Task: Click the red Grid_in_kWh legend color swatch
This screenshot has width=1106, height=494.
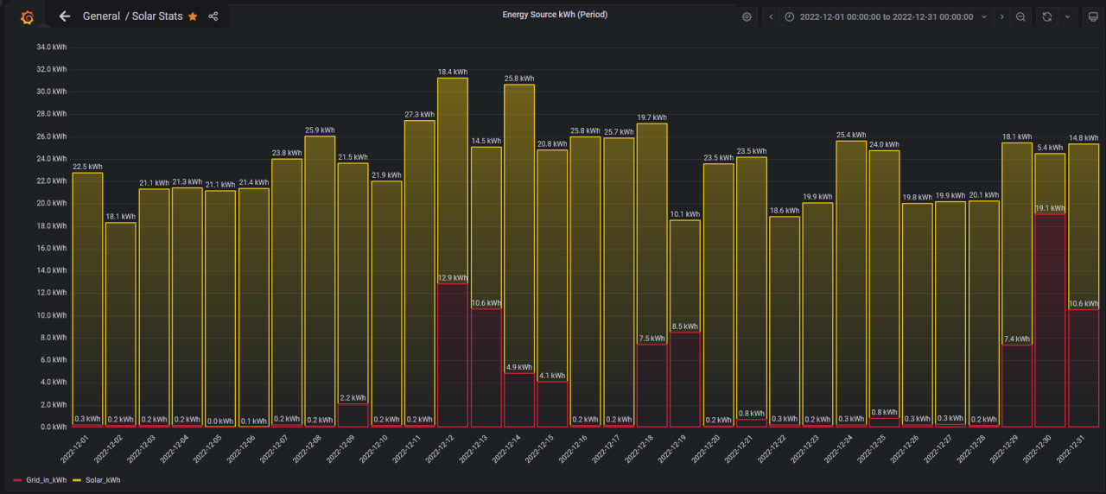Action: (17, 479)
